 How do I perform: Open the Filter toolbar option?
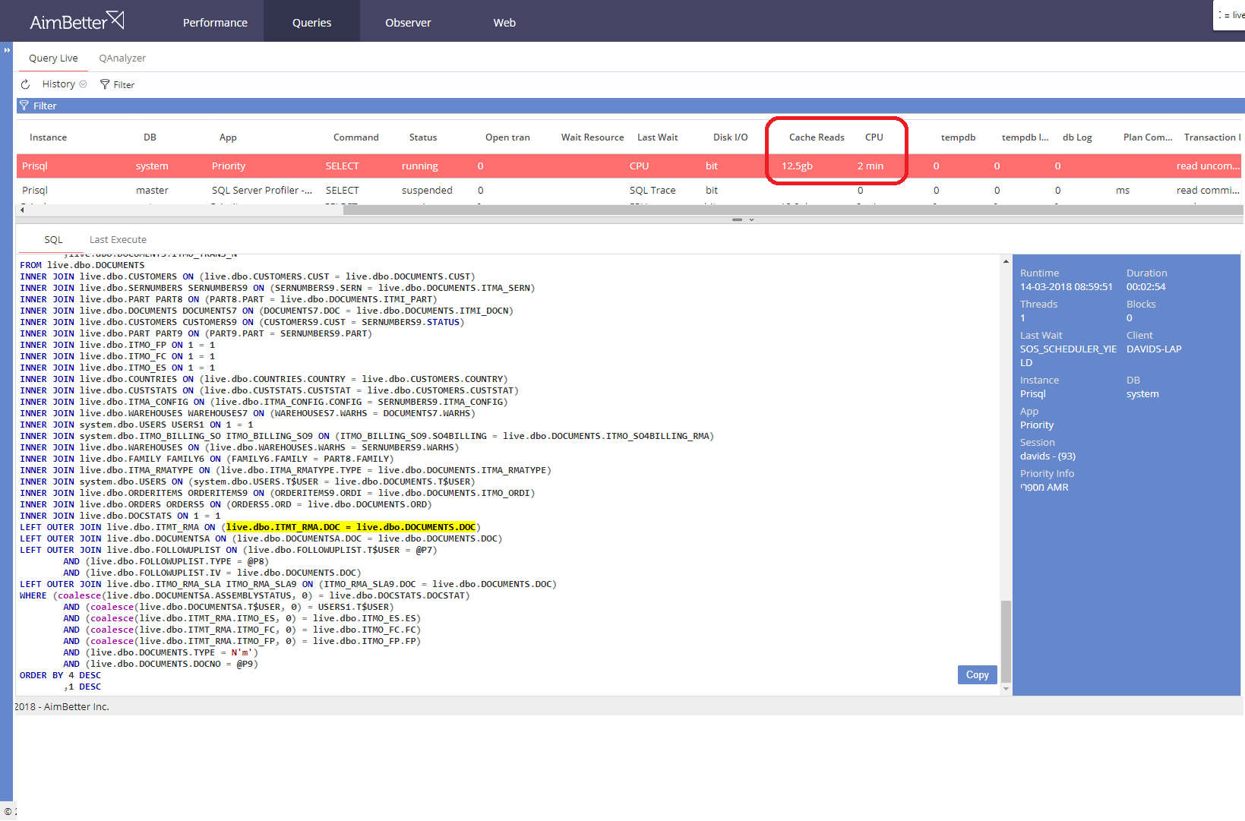coord(117,84)
